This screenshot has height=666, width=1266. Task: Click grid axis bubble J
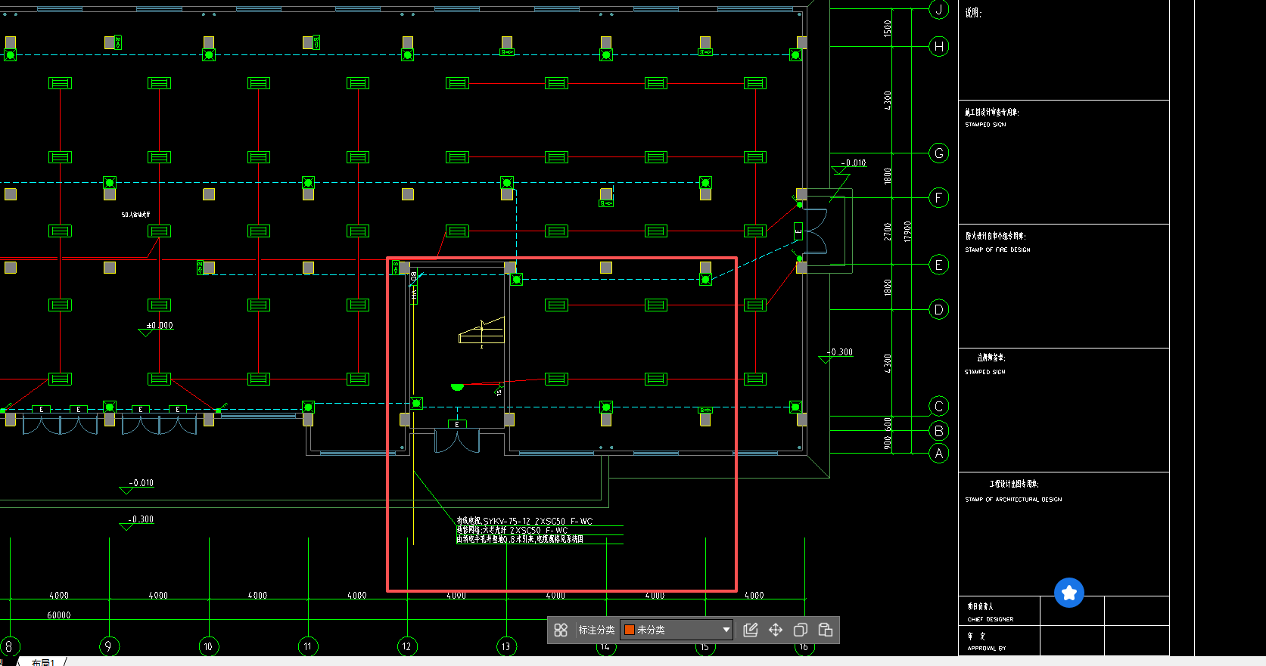click(939, 9)
